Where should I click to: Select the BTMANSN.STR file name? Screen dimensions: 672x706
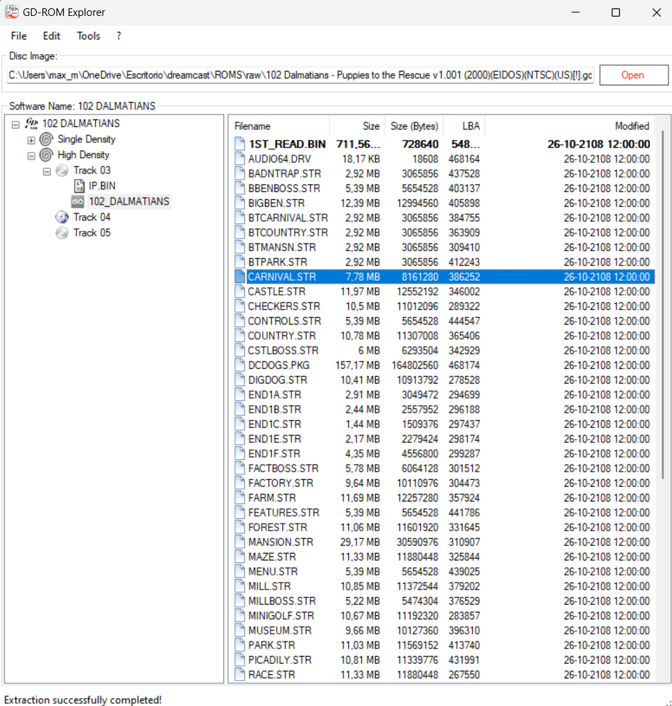(x=282, y=247)
